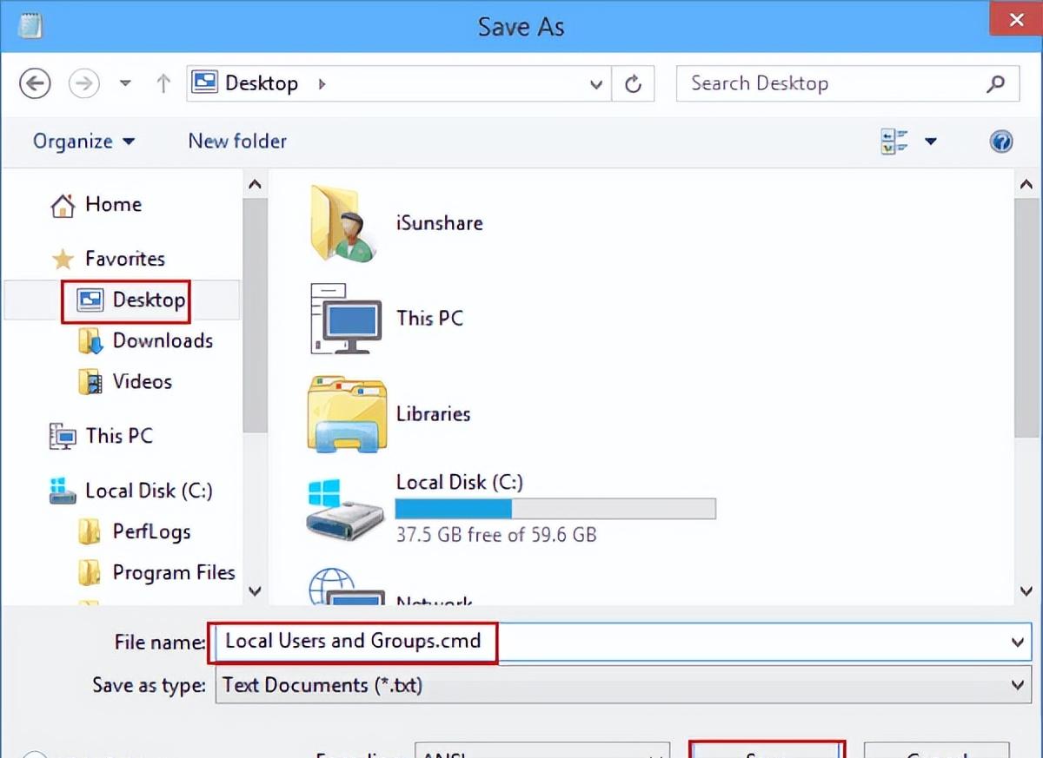1043x758 pixels.
Task: Refresh the Desktop folder view
Action: pos(634,84)
